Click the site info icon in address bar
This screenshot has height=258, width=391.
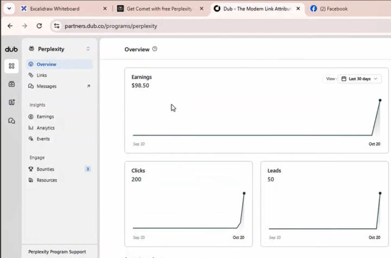point(56,25)
